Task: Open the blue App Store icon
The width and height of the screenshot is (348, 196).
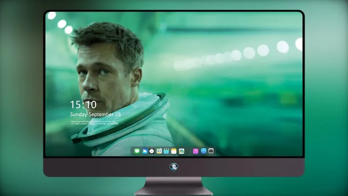Action: click(x=204, y=151)
